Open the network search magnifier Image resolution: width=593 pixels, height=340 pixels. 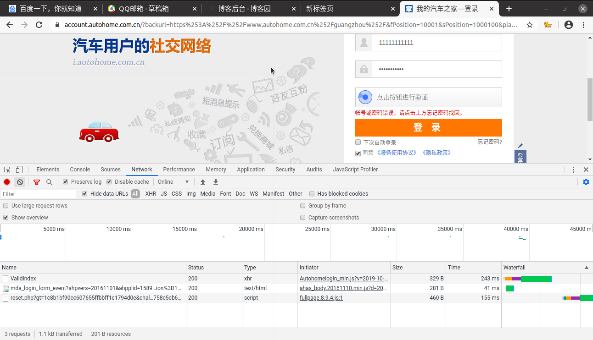click(49, 182)
